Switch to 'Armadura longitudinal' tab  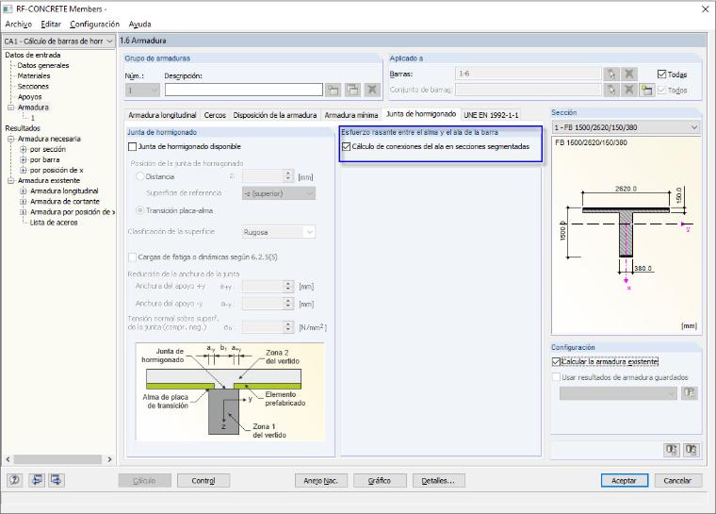(x=162, y=115)
